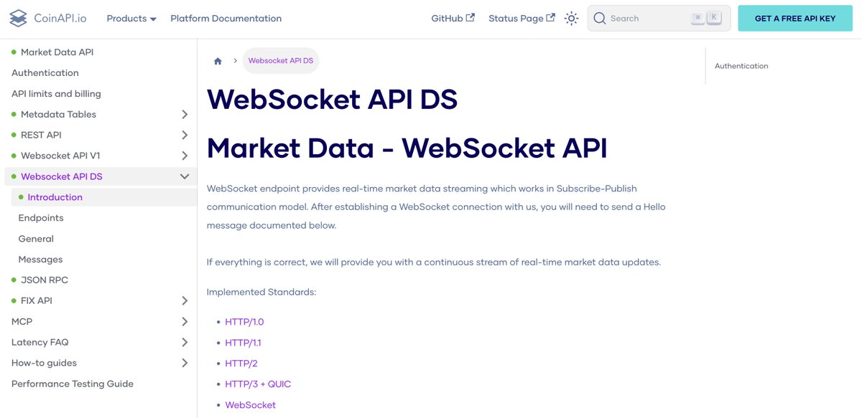
Task: Select Platform Documentation in the top menu
Action: [226, 18]
